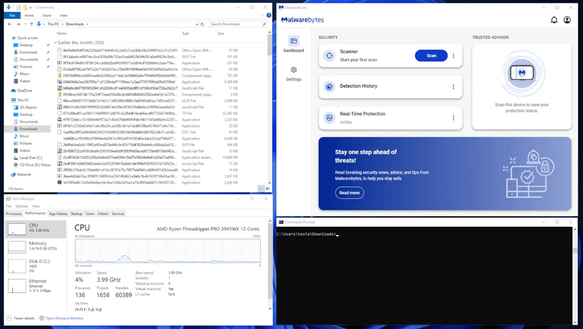
Task: Click the Search Downloads field
Action: 238,24
